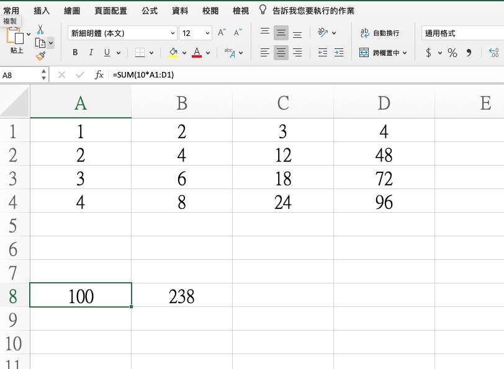Toggle center horizontal alignment
The width and height of the screenshot is (504, 369).
[281, 52]
